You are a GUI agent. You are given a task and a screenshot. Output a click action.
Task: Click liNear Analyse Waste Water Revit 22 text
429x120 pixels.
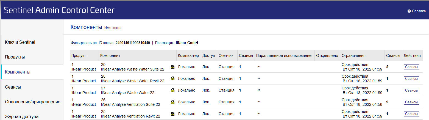133,81
